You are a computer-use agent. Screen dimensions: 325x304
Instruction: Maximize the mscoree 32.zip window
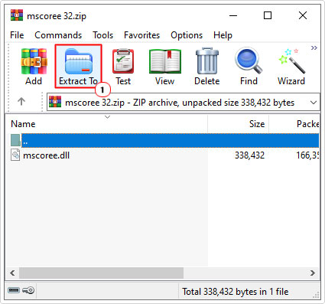pos(268,16)
